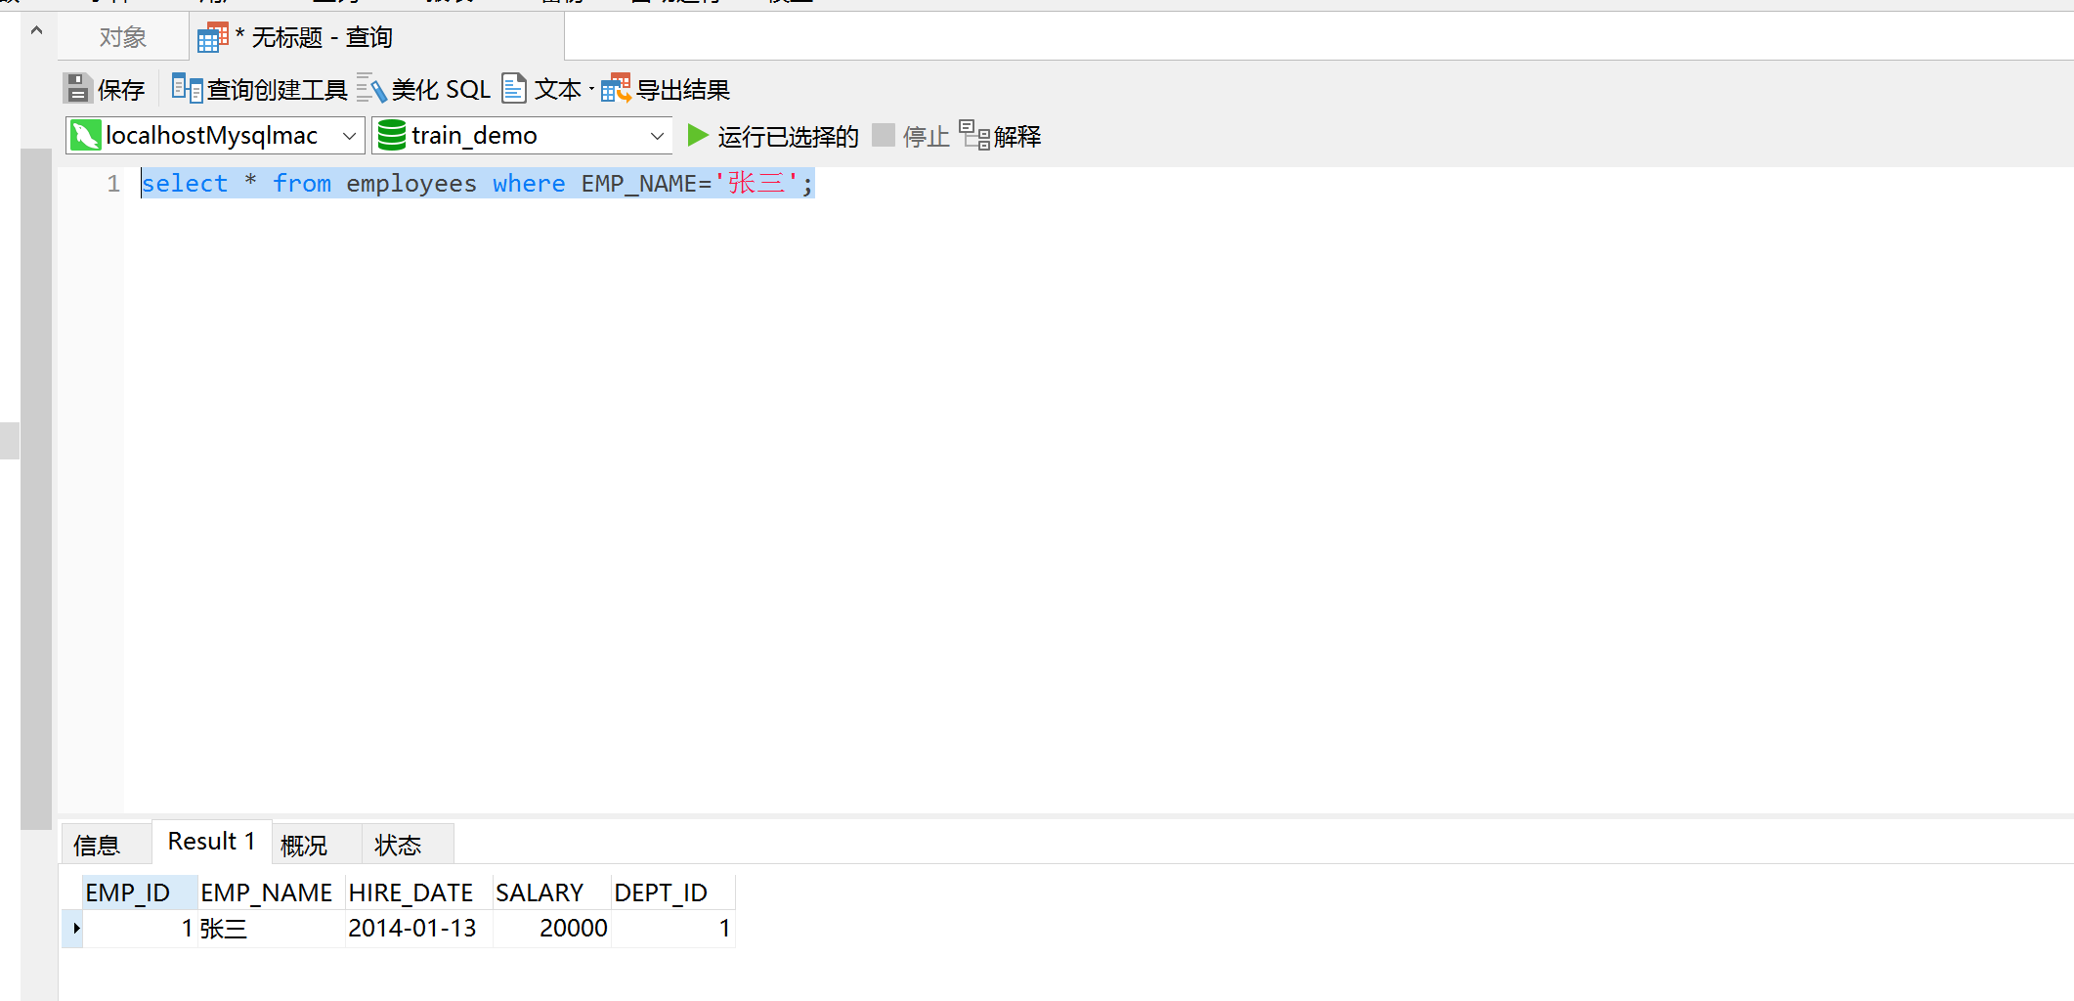
Task: Click the 20000 salary cell
Action: coord(551,928)
